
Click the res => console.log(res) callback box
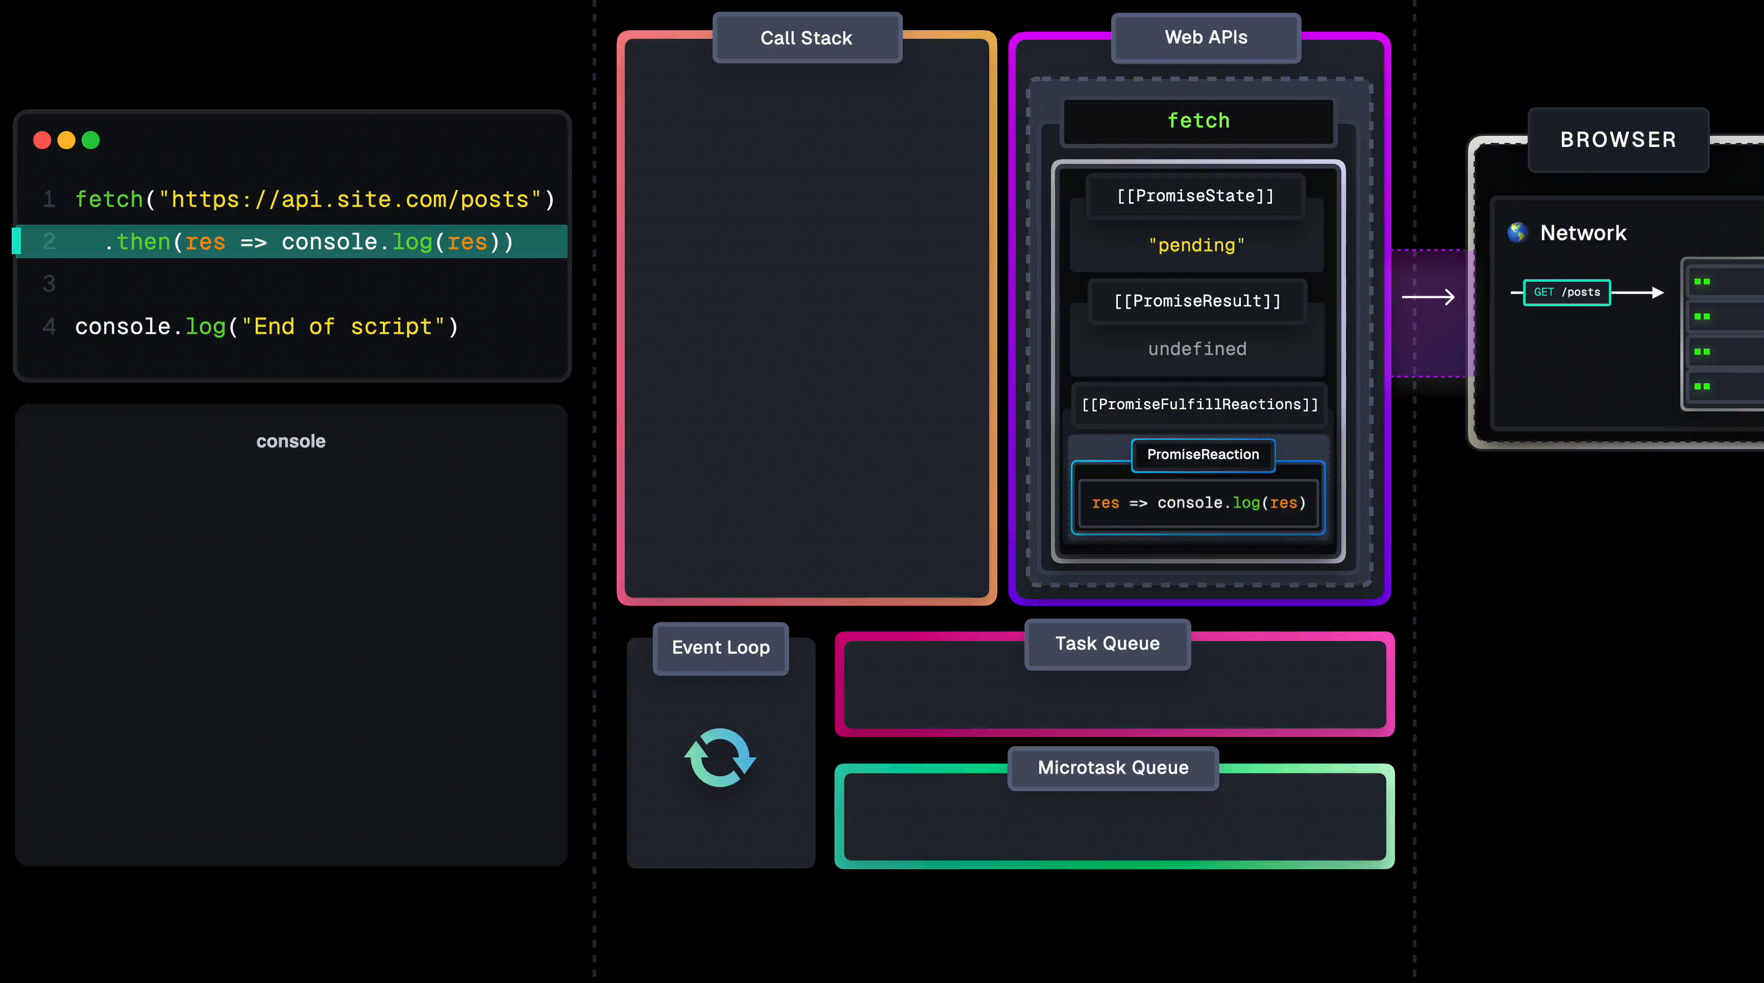[x=1198, y=503]
